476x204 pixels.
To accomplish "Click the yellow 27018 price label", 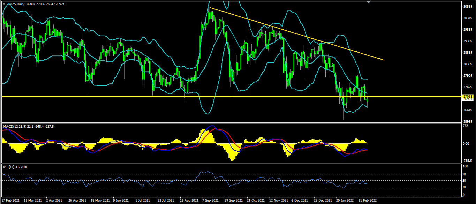I will [x=468, y=96].
